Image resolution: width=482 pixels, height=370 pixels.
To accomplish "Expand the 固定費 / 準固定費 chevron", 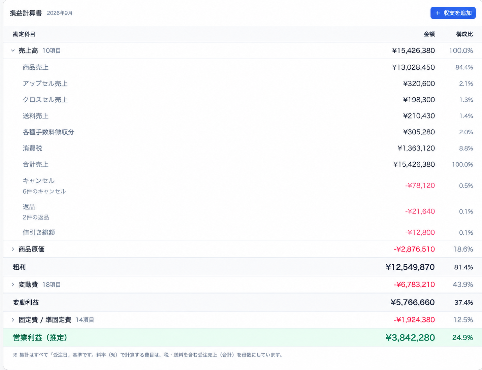I will pyautogui.click(x=13, y=319).
